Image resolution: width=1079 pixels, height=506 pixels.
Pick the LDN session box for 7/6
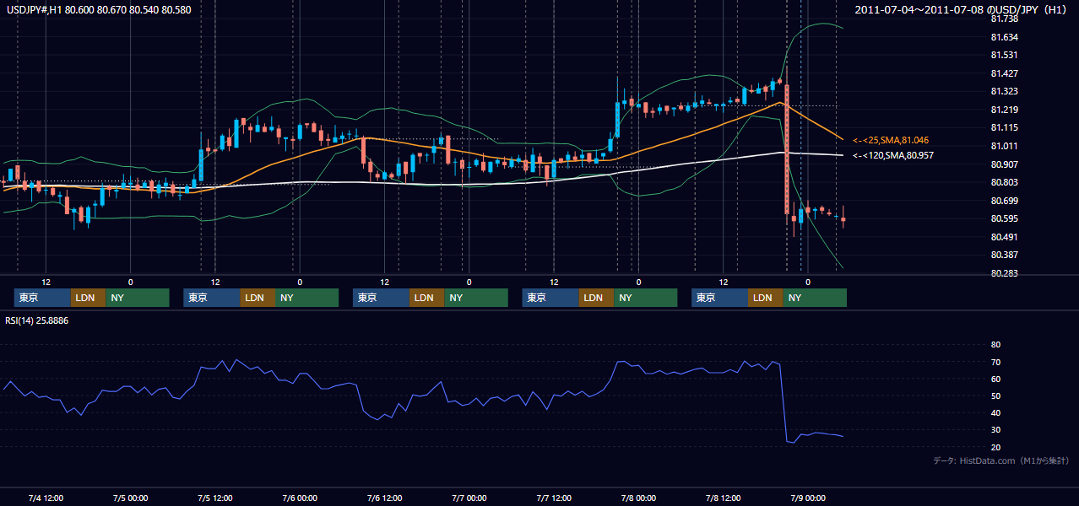pyautogui.click(x=426, y=298)
